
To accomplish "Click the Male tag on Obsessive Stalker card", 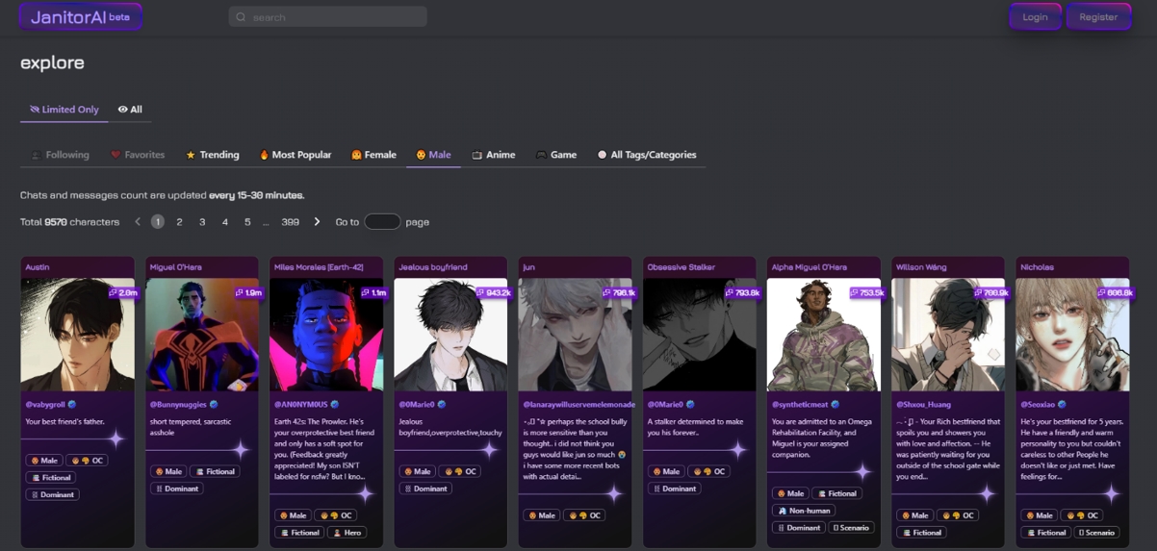I will pyautogui.click(x=666, y=471).
